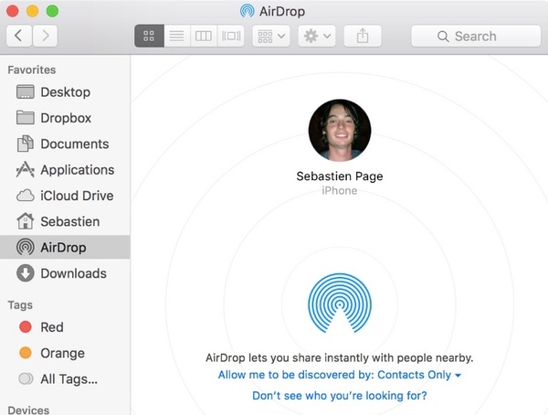548x415 pixels.
Task: Click the AirDrop sidebar icon
Action: [x=26, y=247]
